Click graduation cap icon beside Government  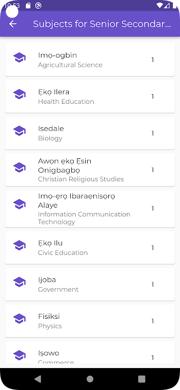click(20, 282)
